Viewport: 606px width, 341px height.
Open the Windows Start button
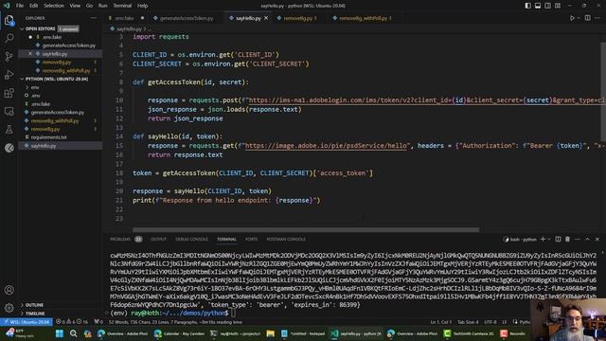(60, 333)
